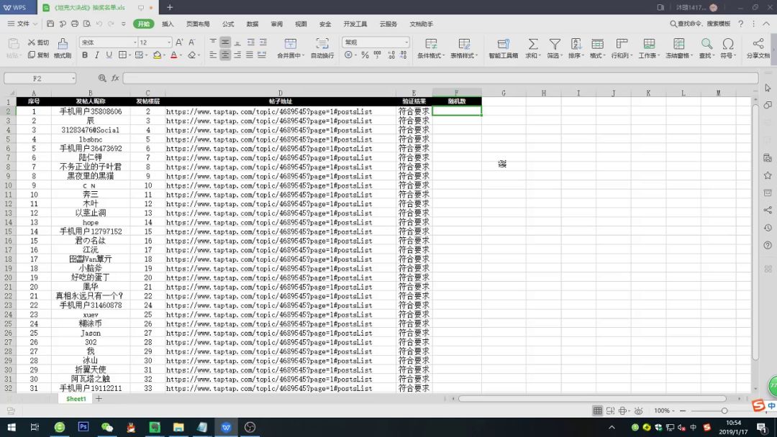Viewport: 777px width, 437px height.
Task: Toggle horizontal center alignment
Action: pos(225,55)
